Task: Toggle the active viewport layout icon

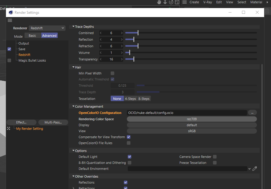Action: point(177,2)
